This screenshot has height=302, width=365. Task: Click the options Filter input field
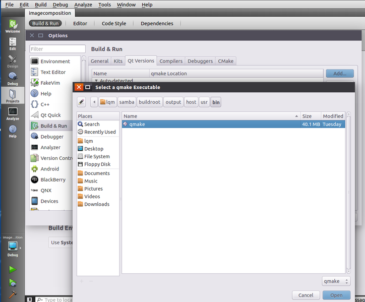[57, 49]
